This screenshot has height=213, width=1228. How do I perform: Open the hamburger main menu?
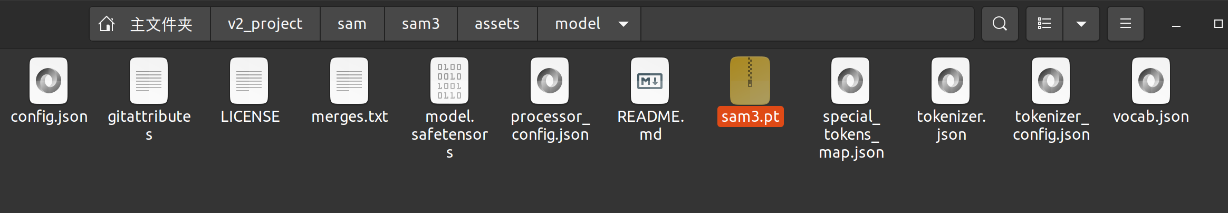point(1125,24)
